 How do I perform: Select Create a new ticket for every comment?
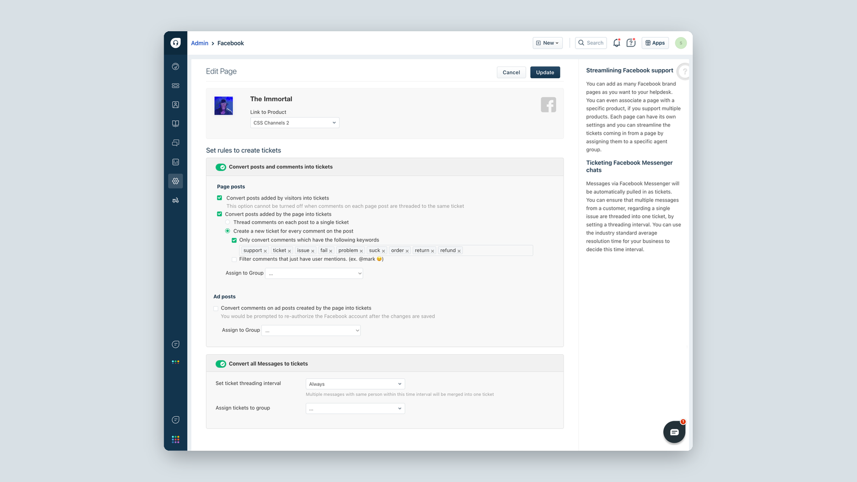pos(227,231)
